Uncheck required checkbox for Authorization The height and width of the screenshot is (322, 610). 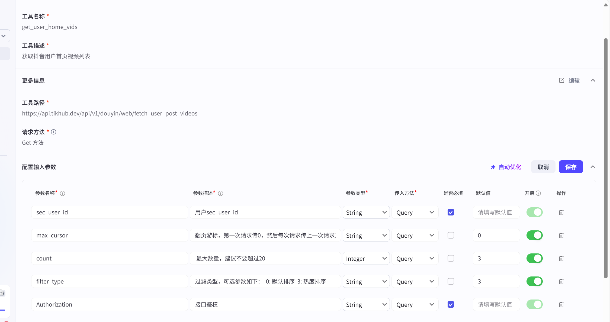(x=451, y=304)
